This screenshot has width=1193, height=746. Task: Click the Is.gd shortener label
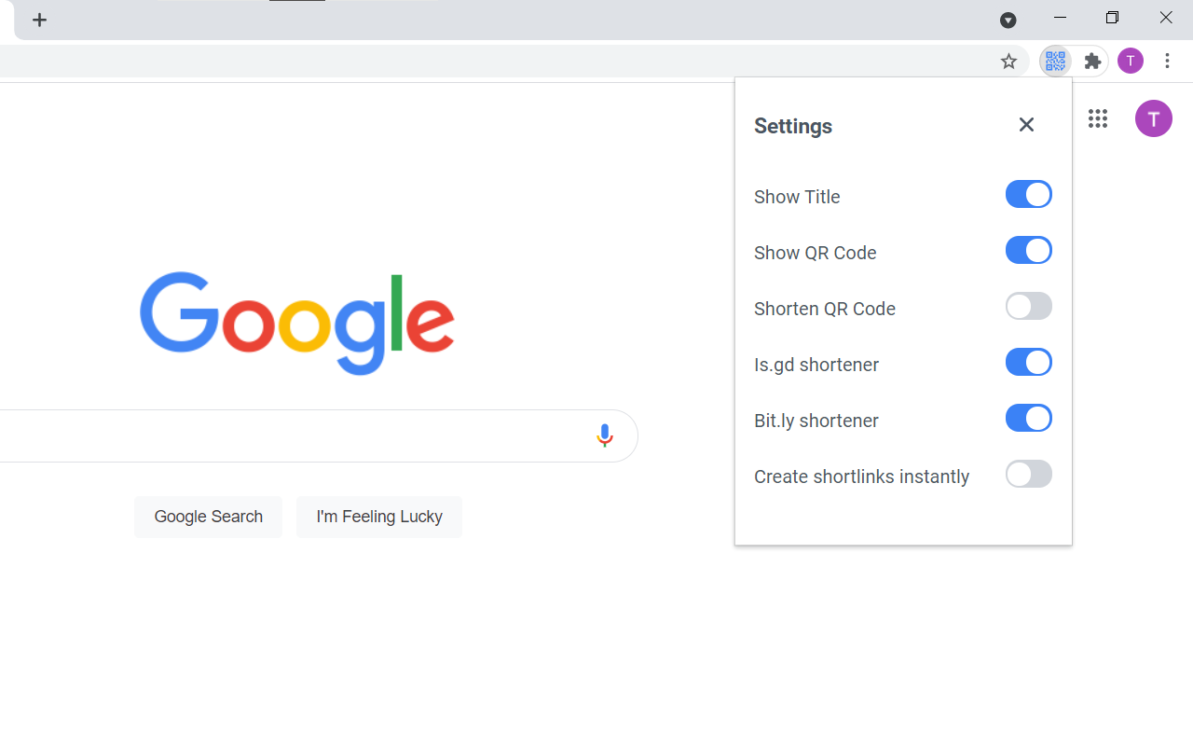coord(816,365)
